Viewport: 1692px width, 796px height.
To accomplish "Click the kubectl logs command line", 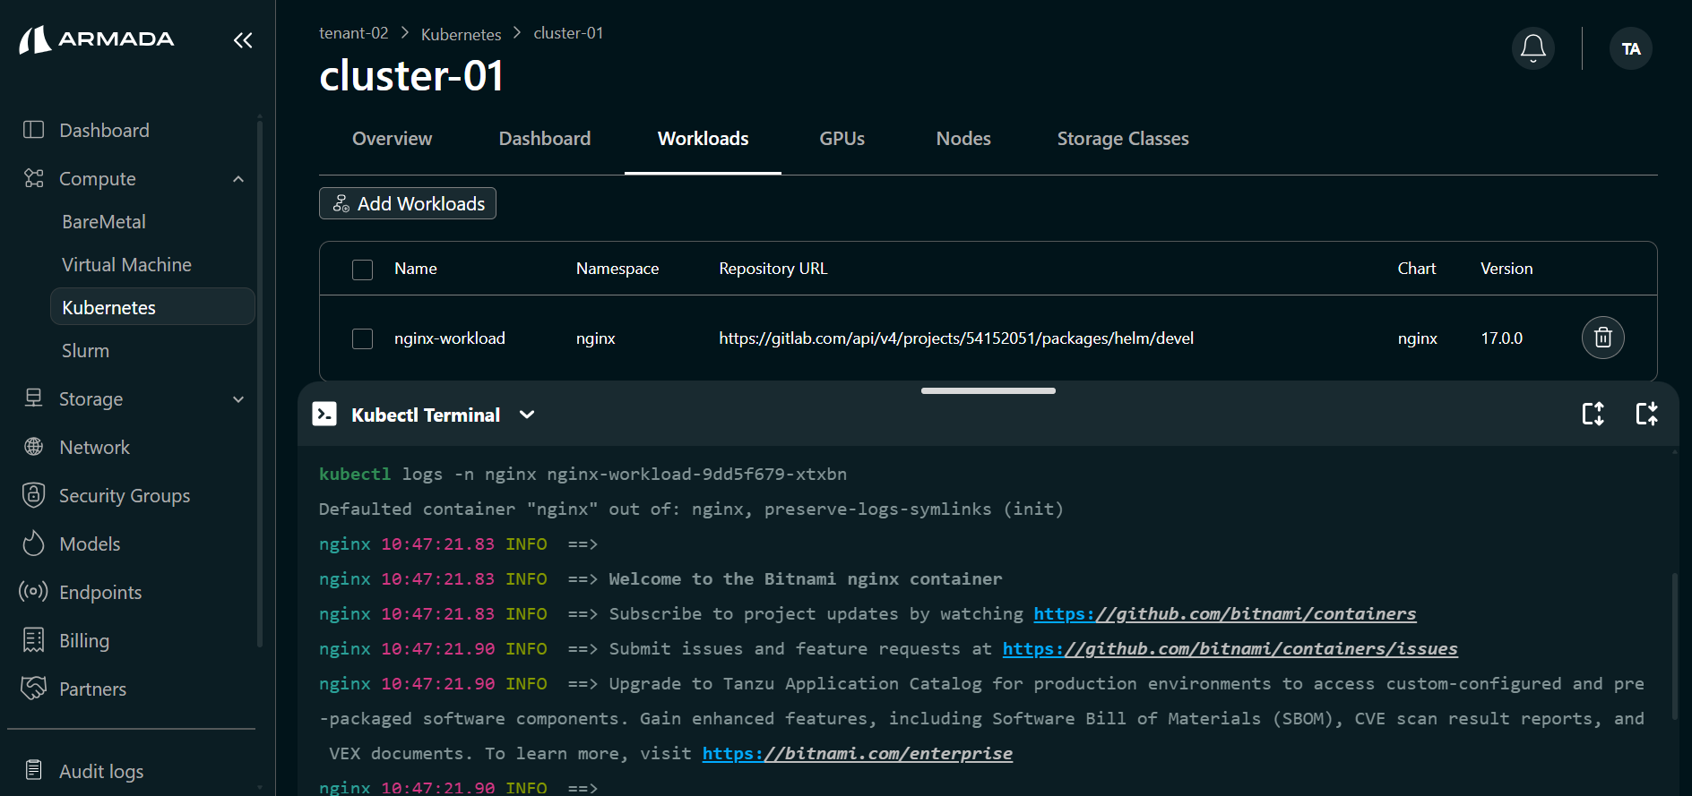I will click(x=583, y=474).
